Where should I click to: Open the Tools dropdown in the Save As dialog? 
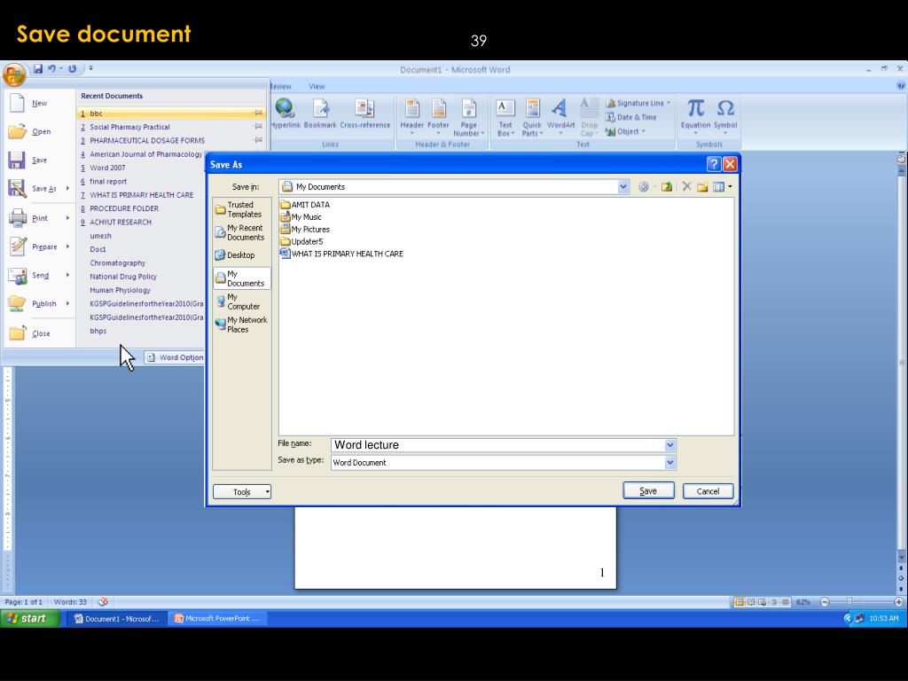[242, 491]
